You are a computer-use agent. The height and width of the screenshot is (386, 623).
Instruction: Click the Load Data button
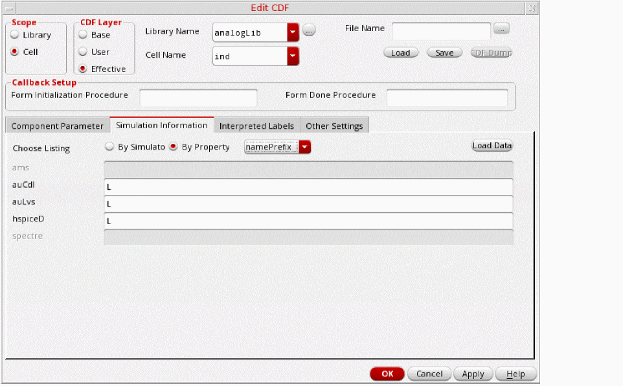pos(492,146)
